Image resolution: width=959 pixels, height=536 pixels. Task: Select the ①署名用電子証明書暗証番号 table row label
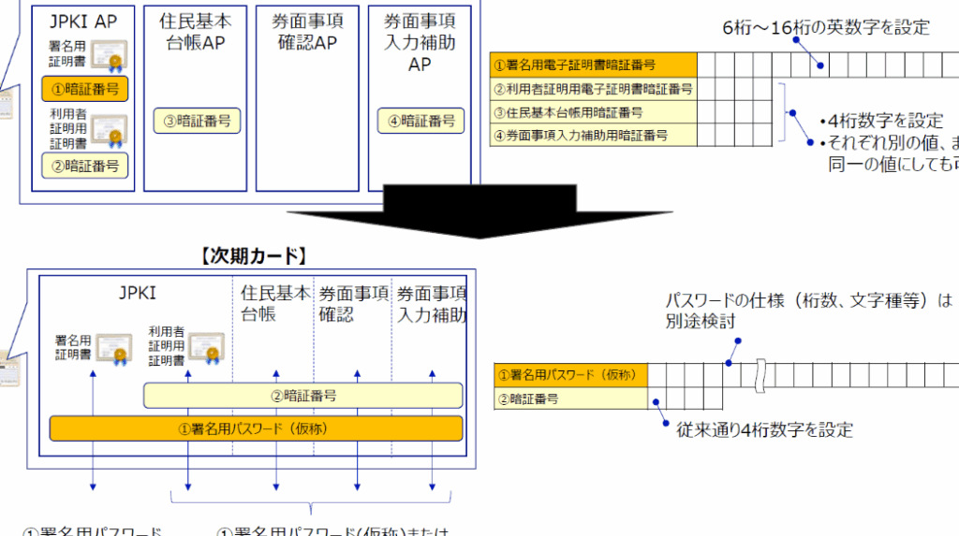tap(593, 65)
